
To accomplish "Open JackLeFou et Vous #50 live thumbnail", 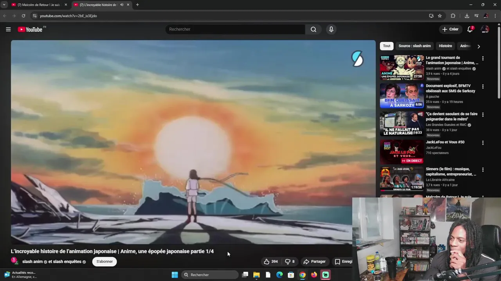I will (402, 152).
